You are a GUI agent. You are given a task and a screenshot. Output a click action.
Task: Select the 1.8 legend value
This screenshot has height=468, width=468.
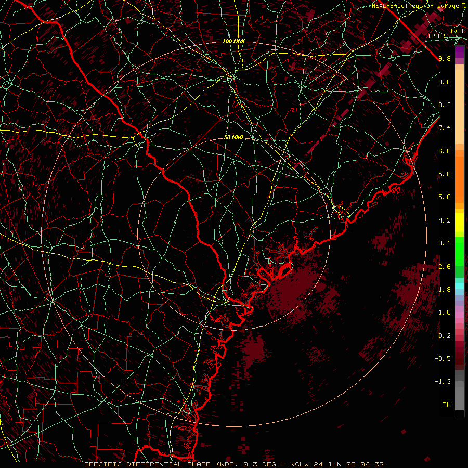click(x=445, y=290)
